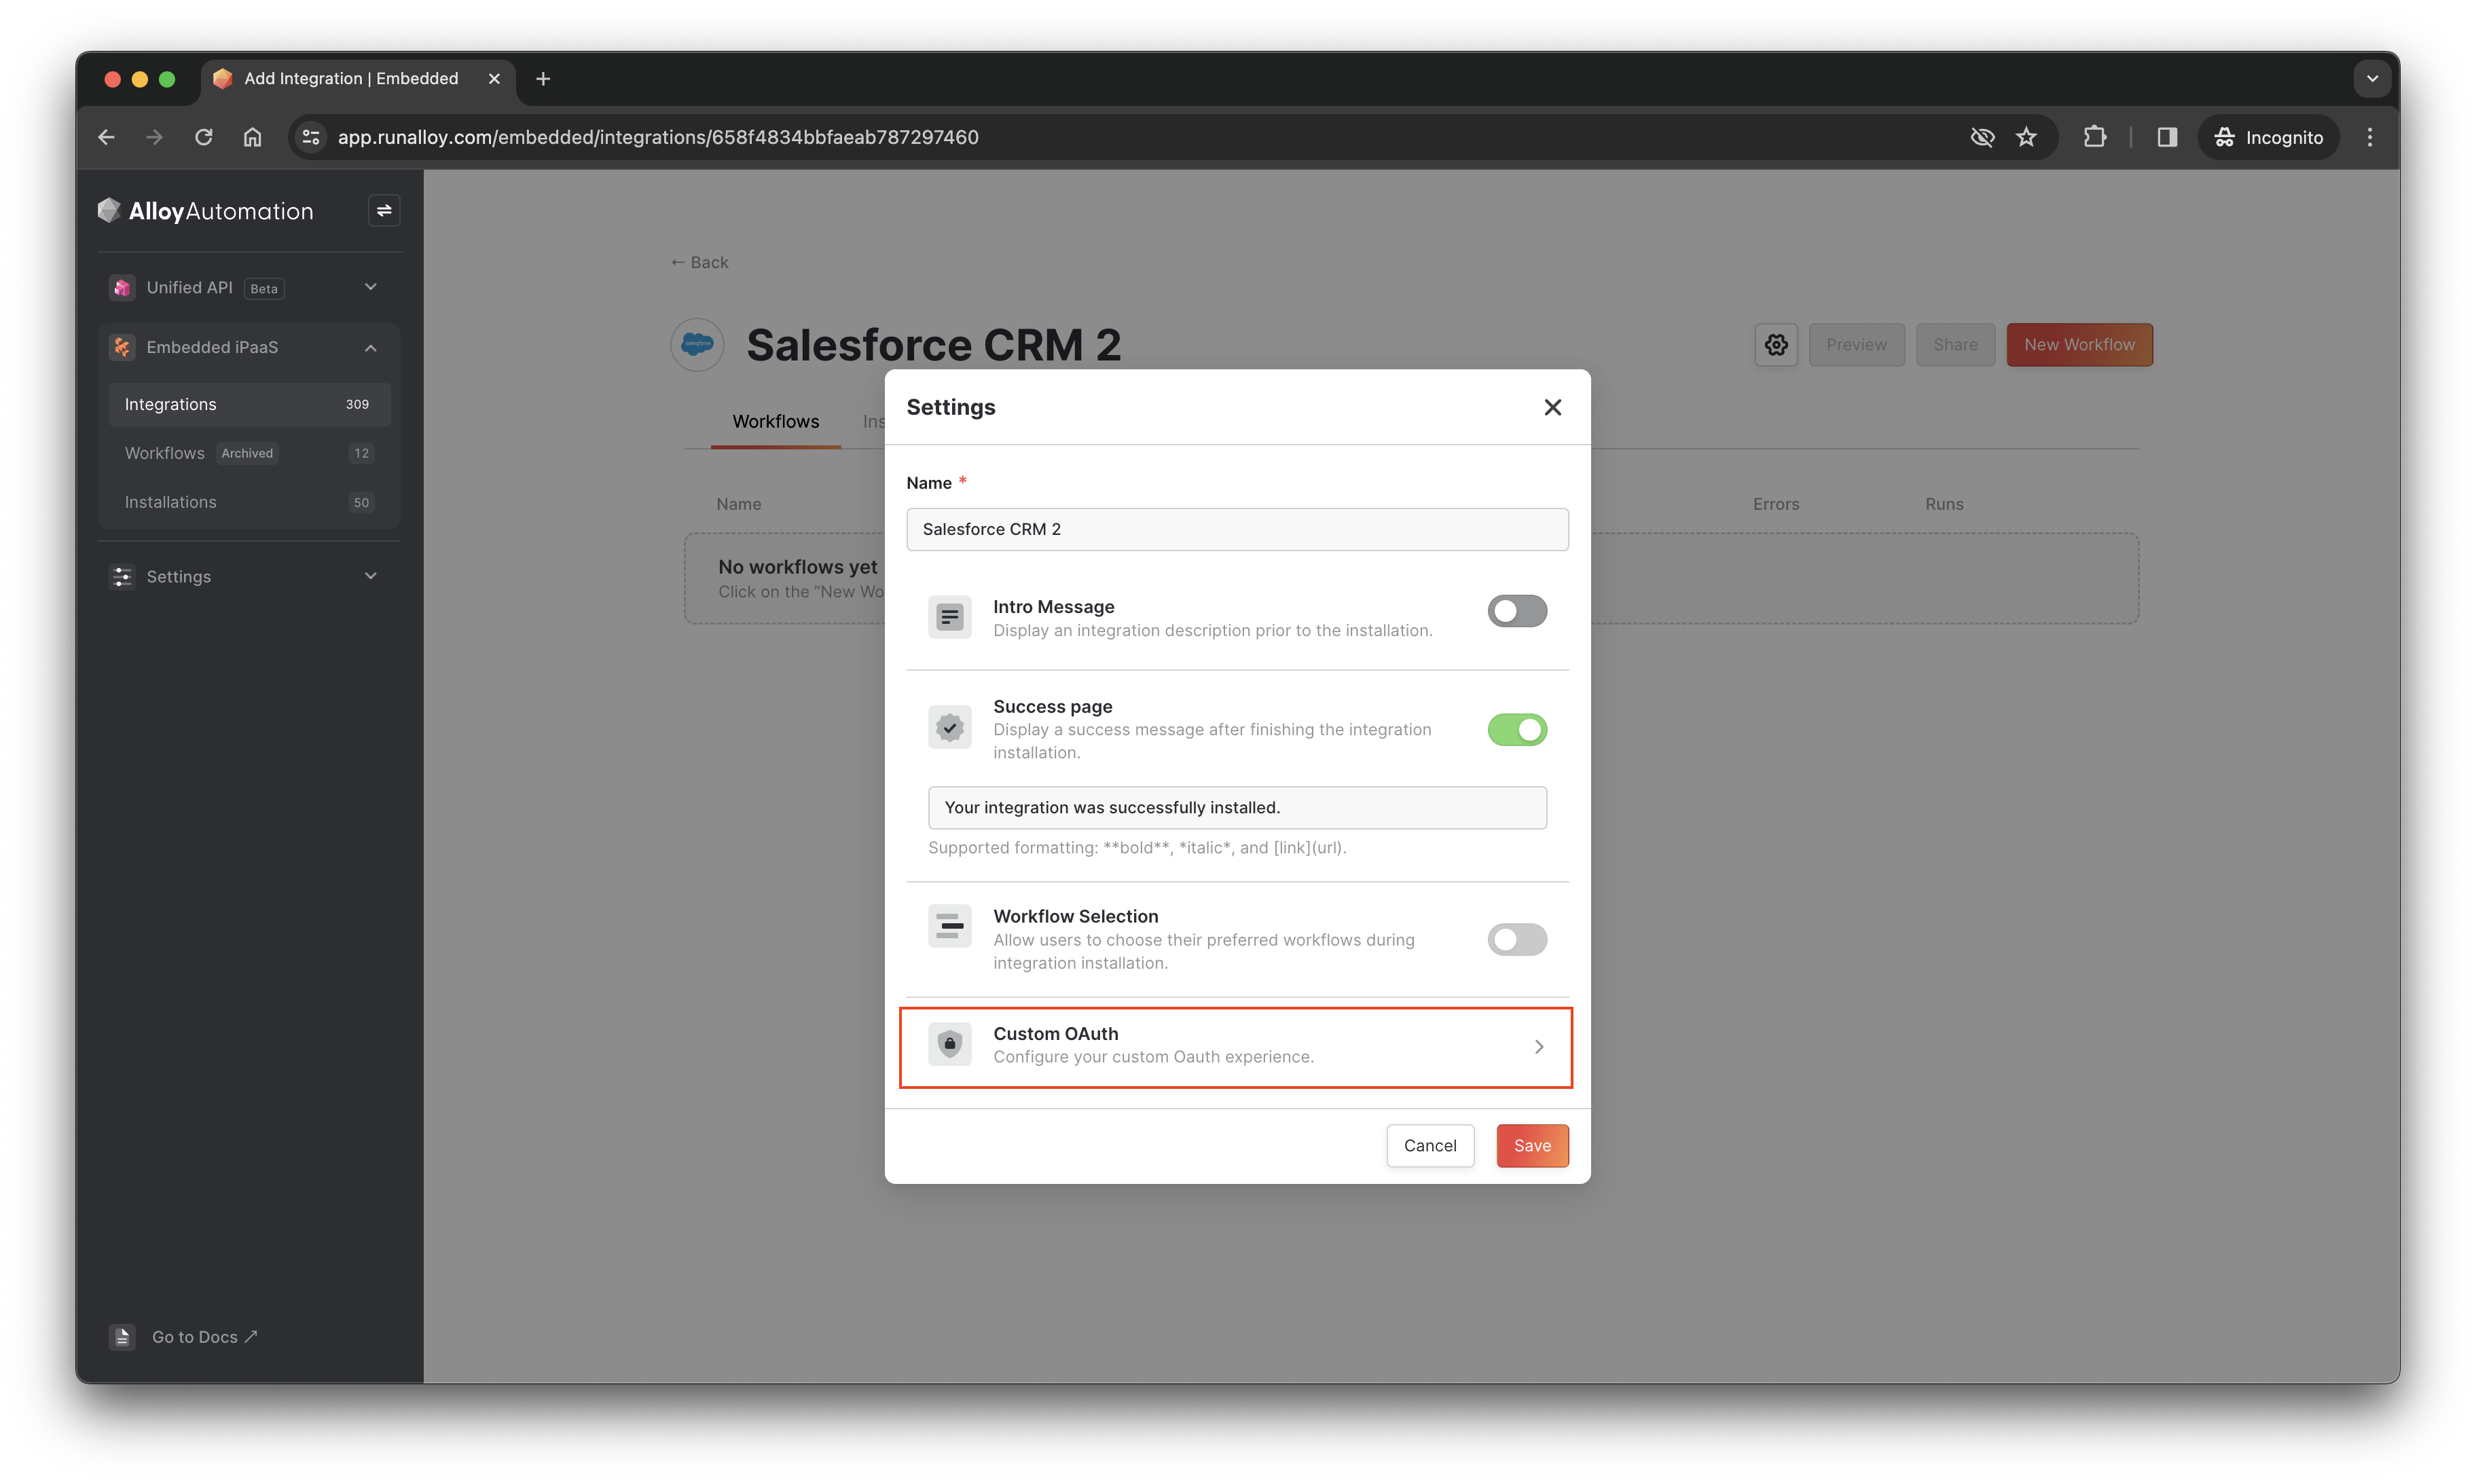Click the Custom OAuth row title
Image resolution: width=2476 pixels, height=1484 pixels.
tap(1055, 1034)
